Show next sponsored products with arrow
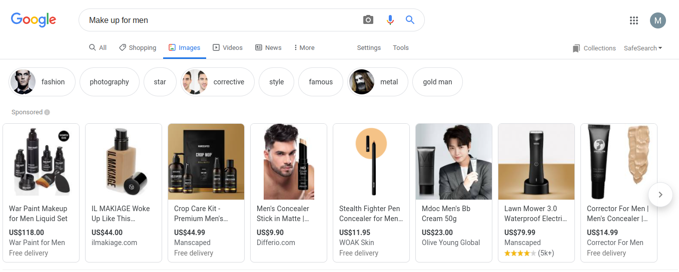 pyautogui.click(x=660, y=195)
